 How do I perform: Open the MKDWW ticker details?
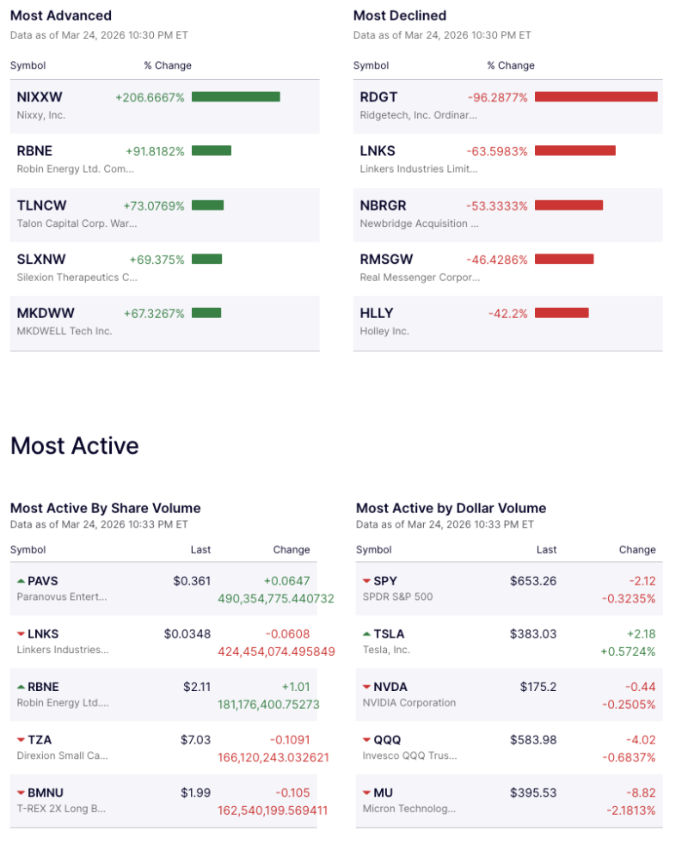(x=44, y=314)
